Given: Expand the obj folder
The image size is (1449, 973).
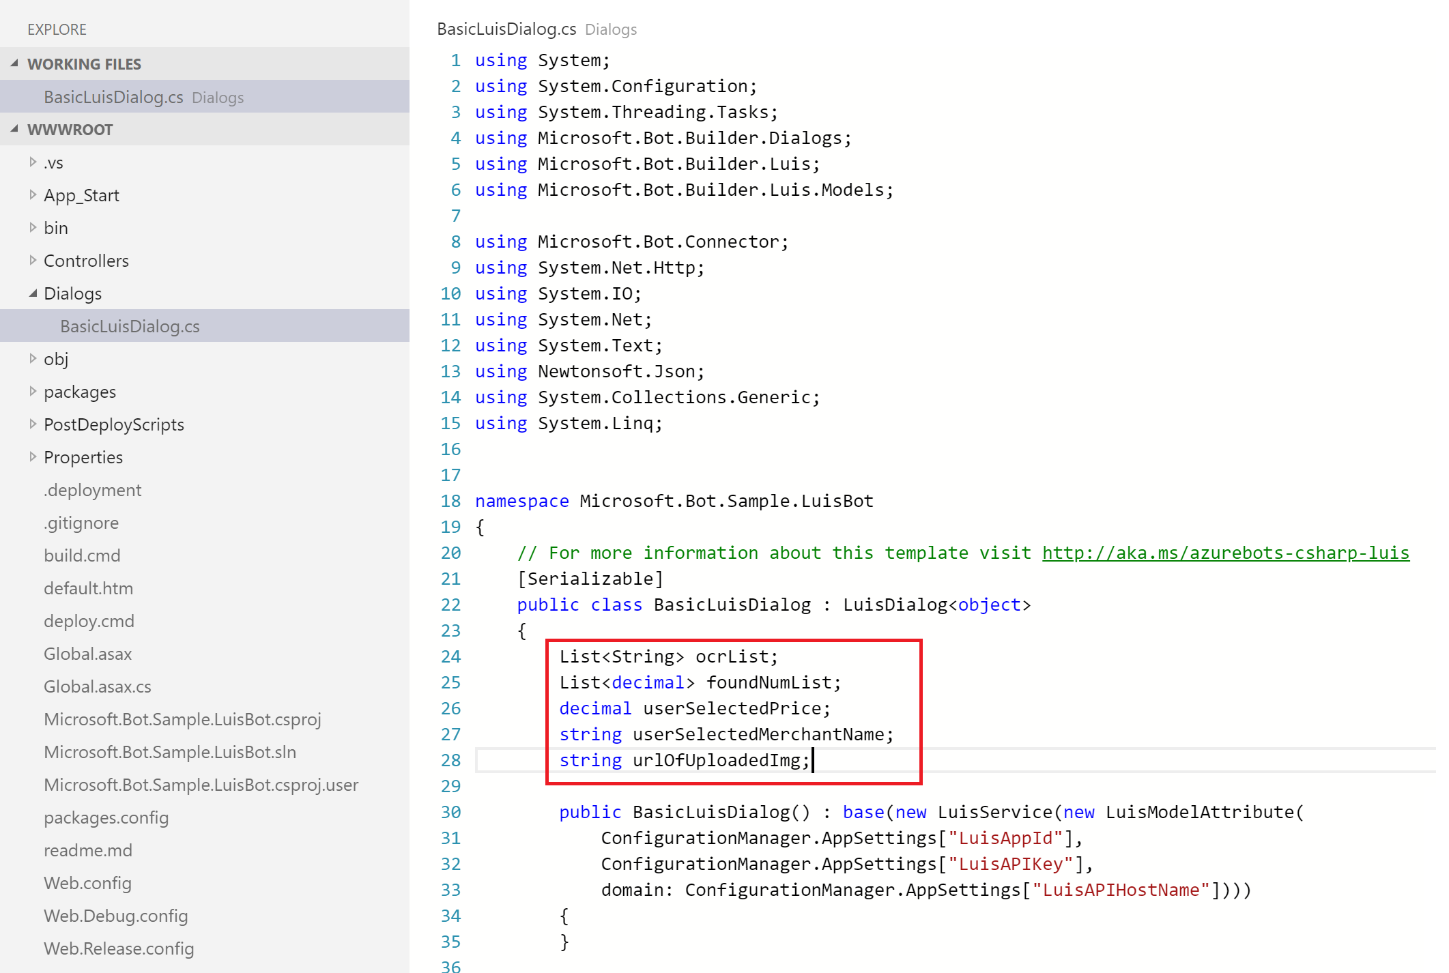Looking at the screenshot, I should [x=33, y=358].
